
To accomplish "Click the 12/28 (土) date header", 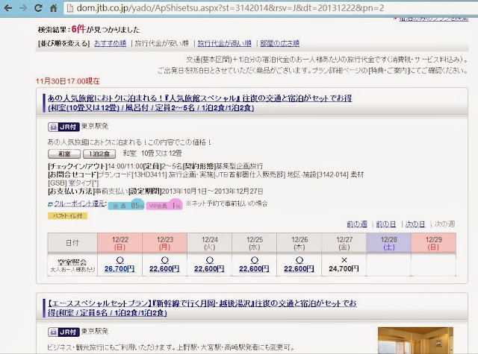I will click(x=388, y=243).
